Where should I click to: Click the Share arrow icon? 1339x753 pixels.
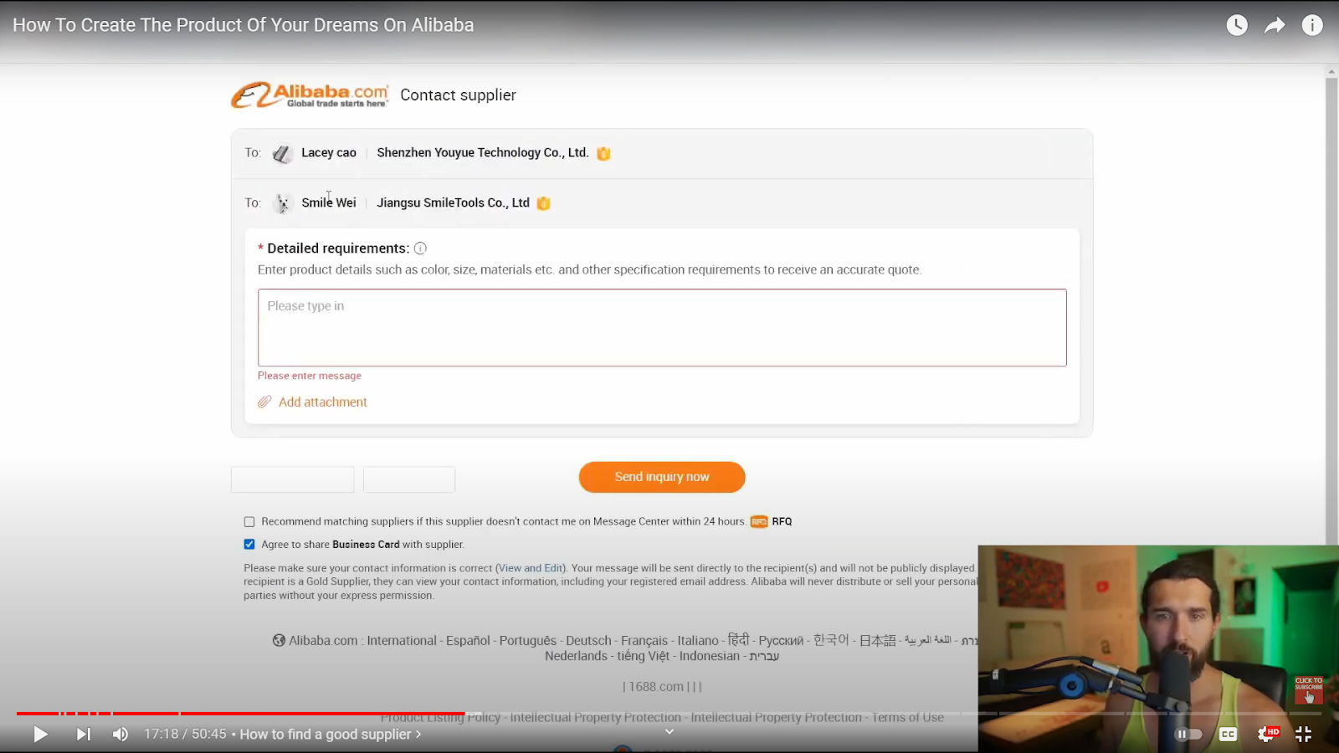1275,25
